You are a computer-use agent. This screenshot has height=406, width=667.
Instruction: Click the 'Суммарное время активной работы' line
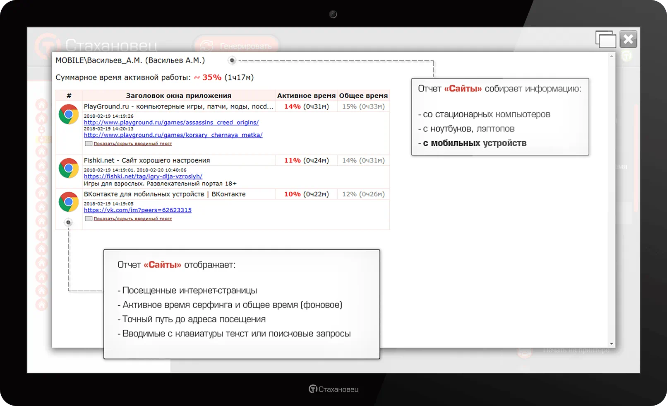coord(155,77)
